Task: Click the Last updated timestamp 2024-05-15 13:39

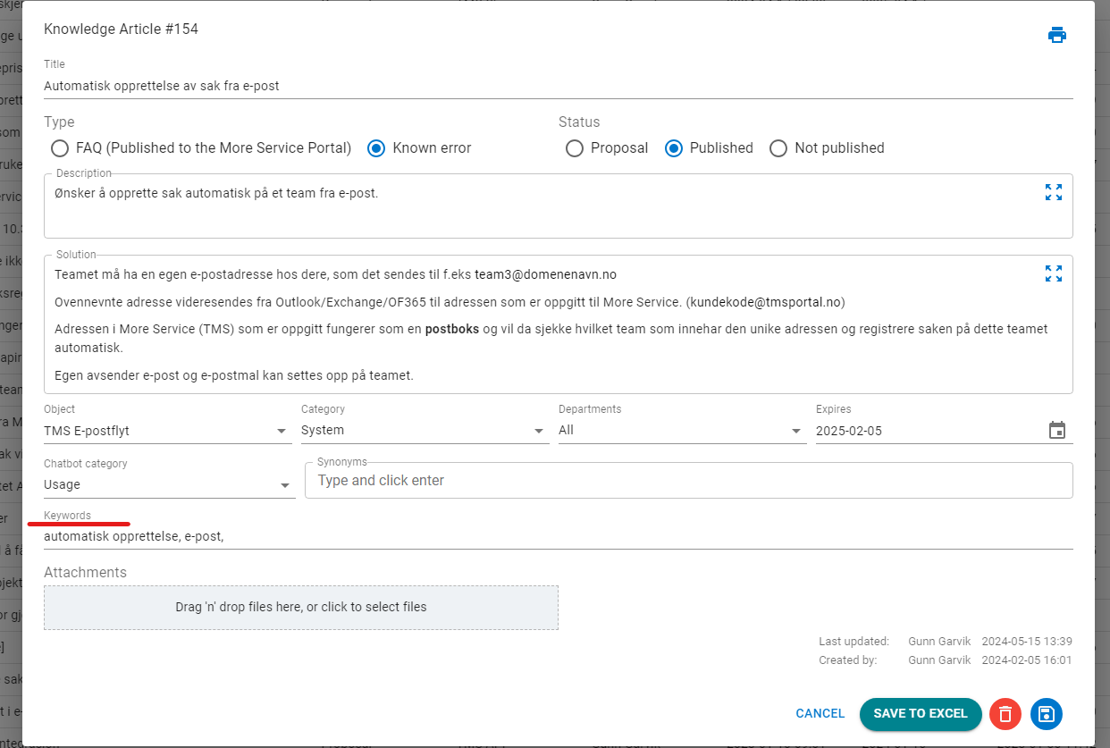Action: [x=1027, y=642]
